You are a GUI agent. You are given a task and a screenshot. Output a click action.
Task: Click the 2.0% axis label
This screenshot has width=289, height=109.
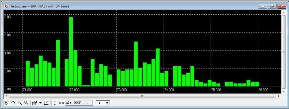point(8,71)
